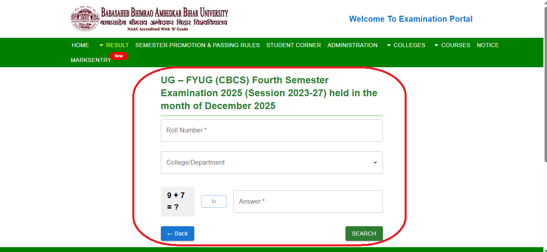547x252 pixels.
Task: Open the ADMINISTRATION menu
Action: (x=352, y=45)
